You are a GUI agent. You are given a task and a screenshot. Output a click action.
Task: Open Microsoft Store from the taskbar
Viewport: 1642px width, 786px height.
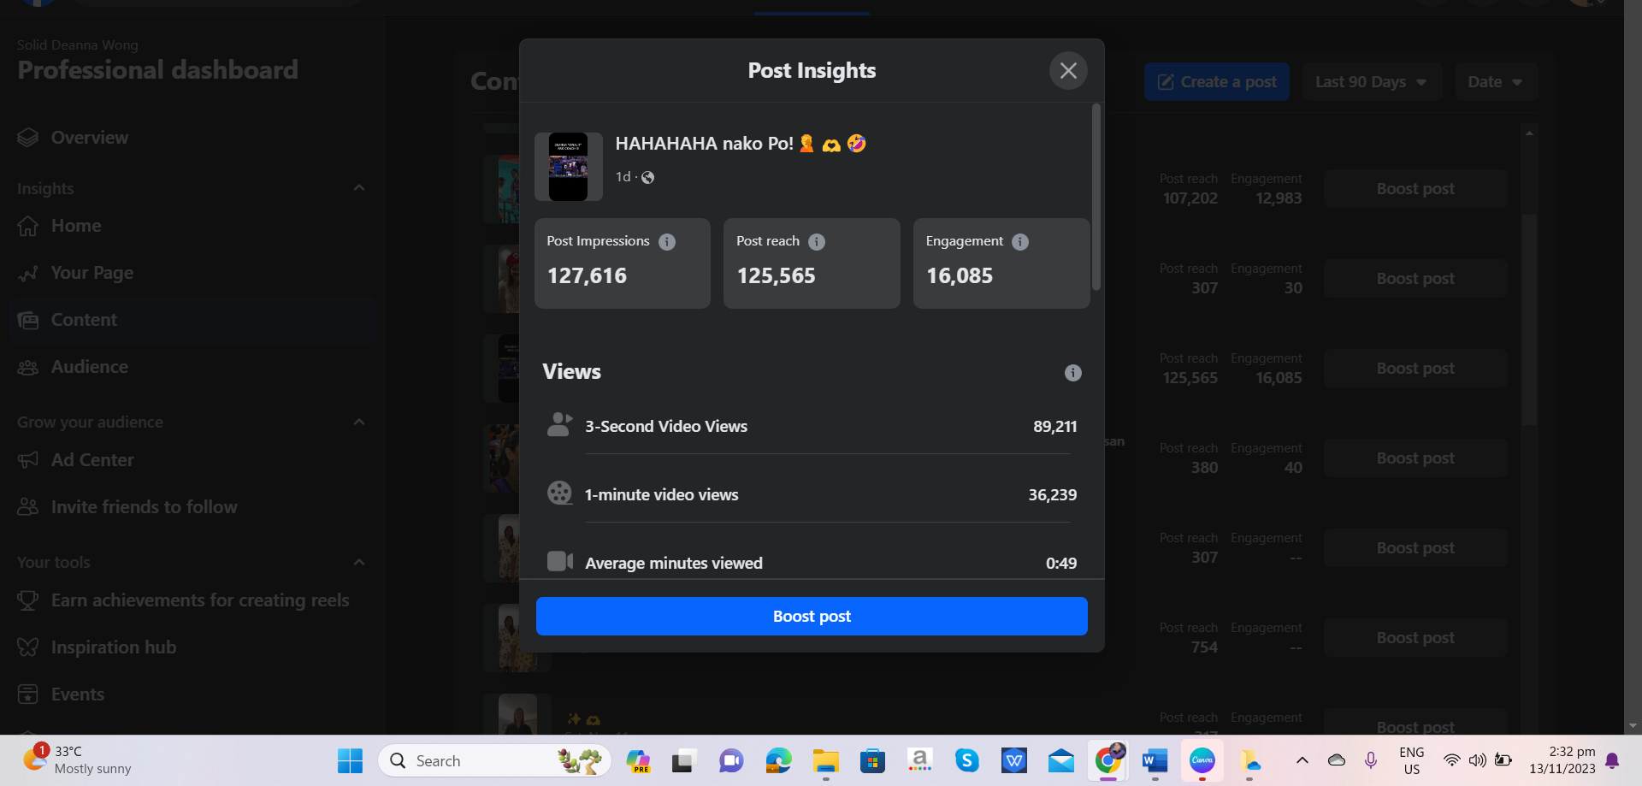point(873,760)
